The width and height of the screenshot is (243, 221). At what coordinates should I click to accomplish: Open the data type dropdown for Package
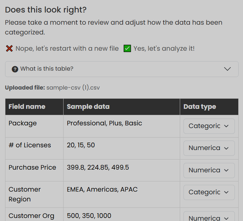(x=209, y=126)
